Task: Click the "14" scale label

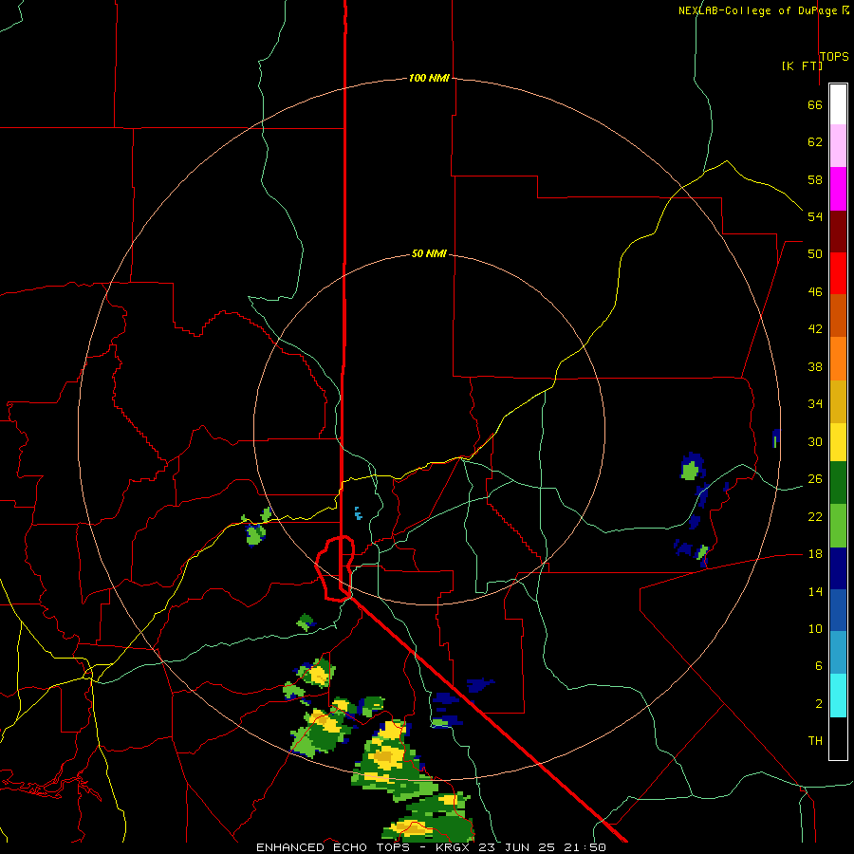Action: pyautogui.click(x=815, y=591)
